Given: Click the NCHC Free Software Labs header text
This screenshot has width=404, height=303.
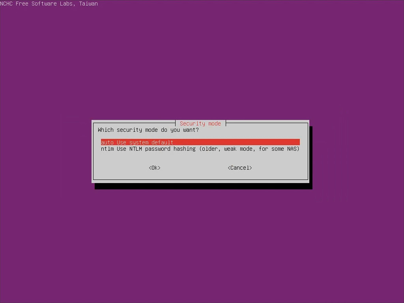Looking at the screenshot, I should pos(49,4).
